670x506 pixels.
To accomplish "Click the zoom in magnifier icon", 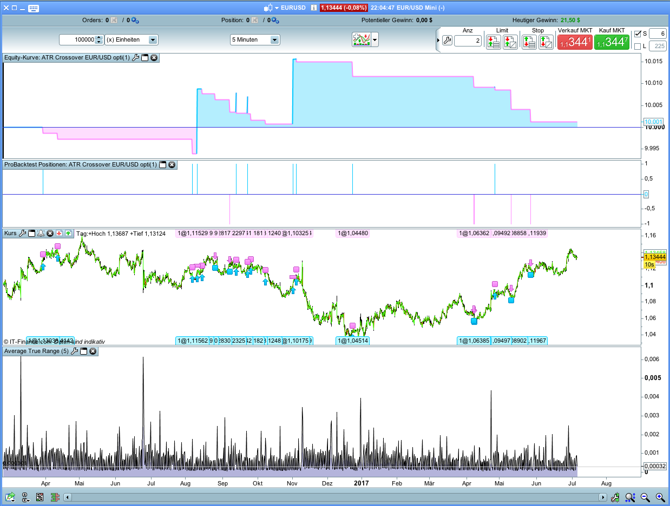I will click(x=660, y=497).
